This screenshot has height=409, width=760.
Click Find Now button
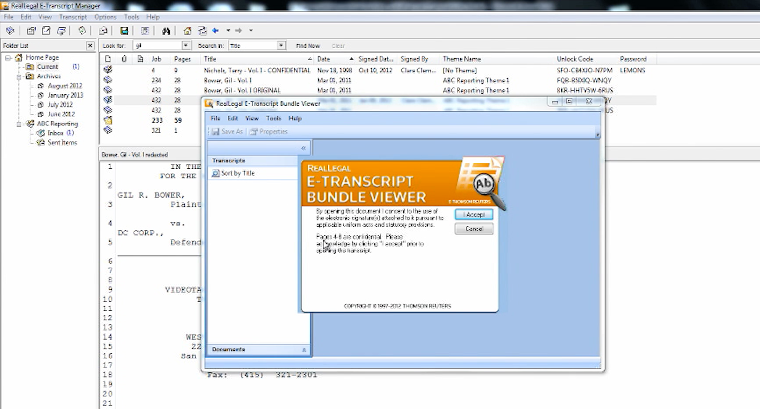coord(308,46)
